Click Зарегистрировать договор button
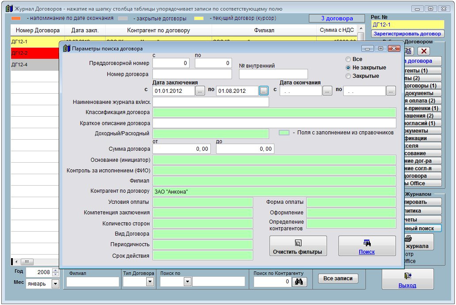This screenshot has width=456, height=305. pyautogui.click(x=407, y=34)
